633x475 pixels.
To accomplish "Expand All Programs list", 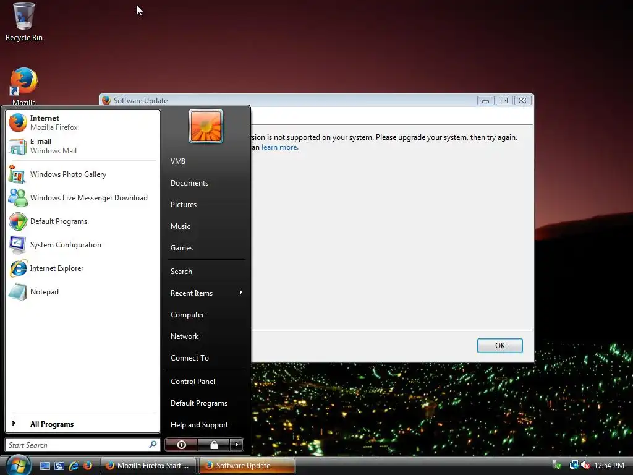I will tap(83, 424).
